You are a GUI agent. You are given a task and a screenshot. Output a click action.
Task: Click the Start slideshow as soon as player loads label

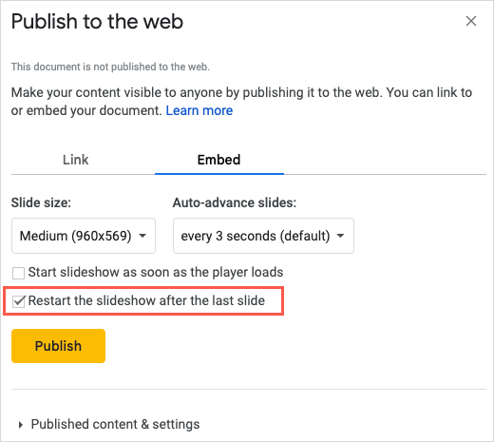156,272
